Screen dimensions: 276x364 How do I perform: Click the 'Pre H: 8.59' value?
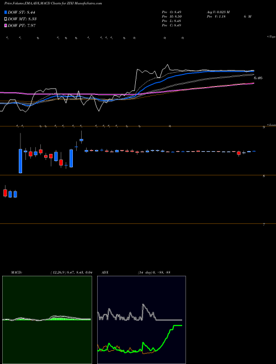coord(172,17)
